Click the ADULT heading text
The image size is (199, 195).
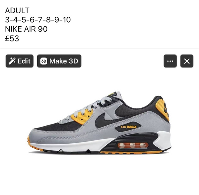click(17, 10)
